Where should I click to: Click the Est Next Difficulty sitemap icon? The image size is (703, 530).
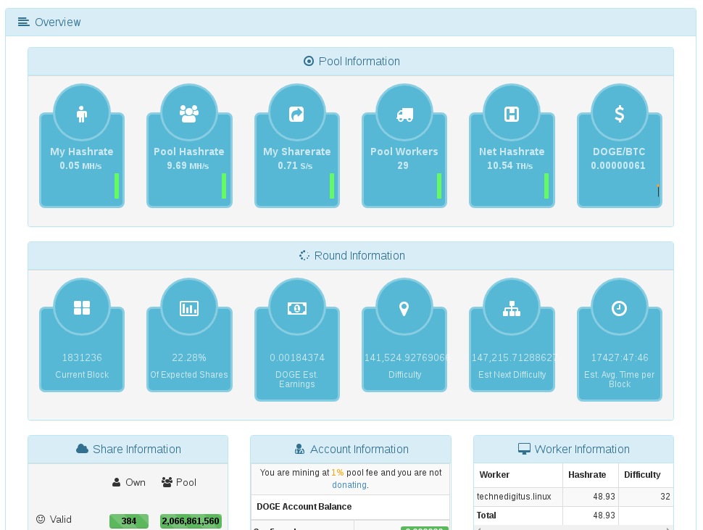click(x=512, y=308)
